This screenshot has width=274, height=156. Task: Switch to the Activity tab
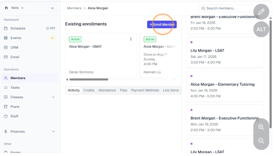click(x=74, y=90)
